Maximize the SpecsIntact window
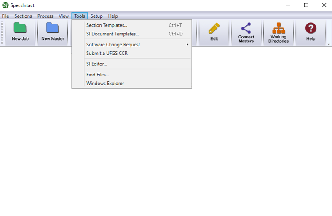 [306, 5]
